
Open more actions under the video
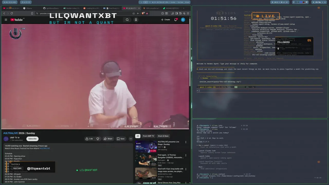(131, 139)
